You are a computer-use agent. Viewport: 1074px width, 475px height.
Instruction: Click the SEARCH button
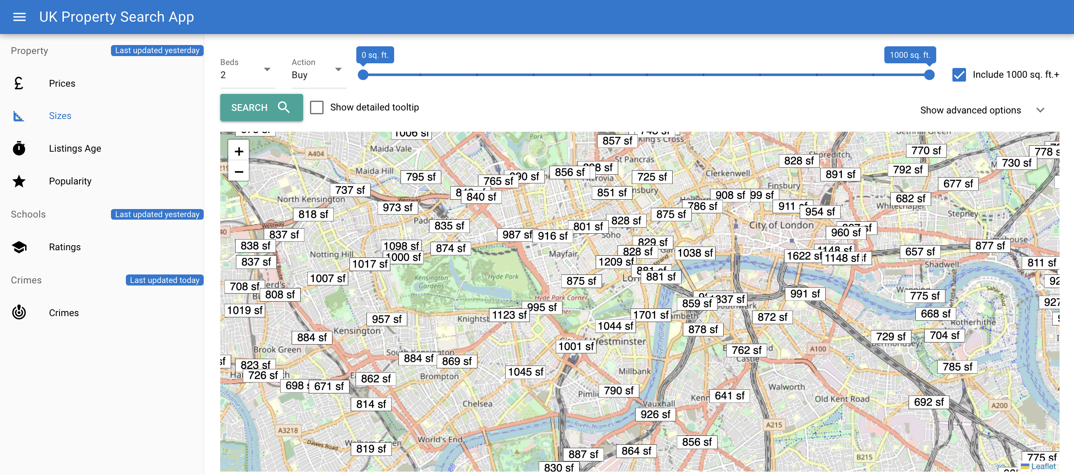point(261,107)
